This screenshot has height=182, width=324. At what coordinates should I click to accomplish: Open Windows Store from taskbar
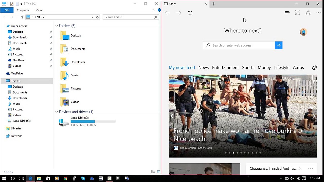(x=48, y=178)
